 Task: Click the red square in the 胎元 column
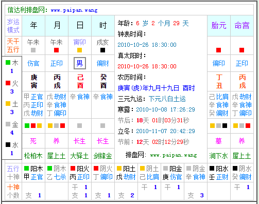click(218, 50)
